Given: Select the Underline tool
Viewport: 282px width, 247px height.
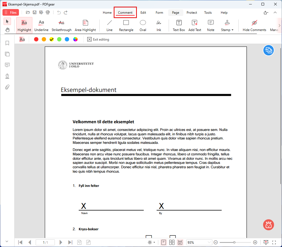Looking at the screenshot, I should pyautogui.click(x=41, y=25).
